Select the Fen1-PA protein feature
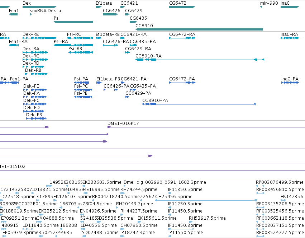The width and height of the screenshot is (305, 238). click(14, 83)
